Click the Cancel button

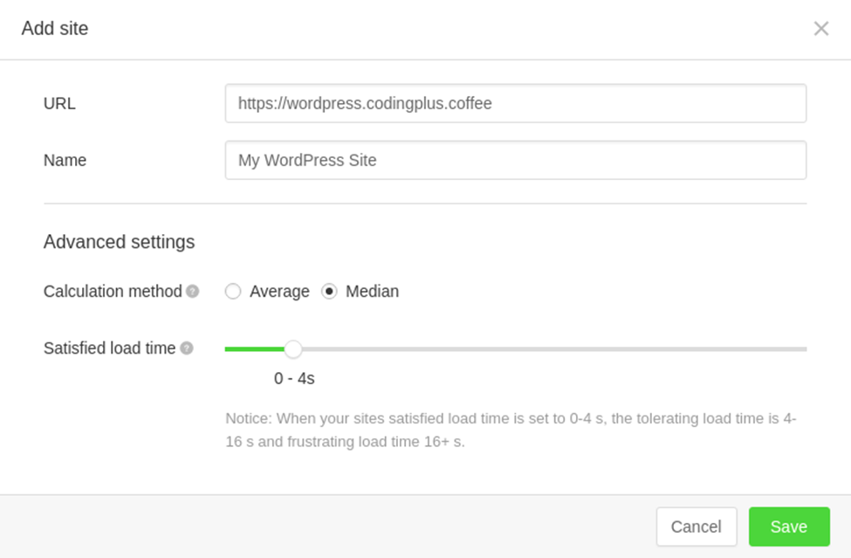pyautogui.click(x=697, y=527)
